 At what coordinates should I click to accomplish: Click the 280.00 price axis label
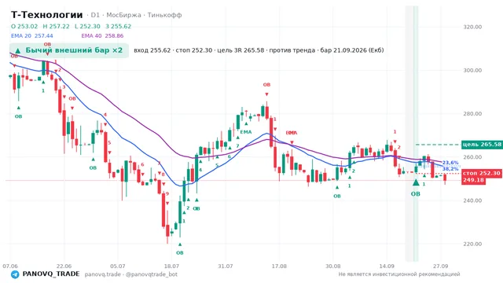tap(472, 113)
